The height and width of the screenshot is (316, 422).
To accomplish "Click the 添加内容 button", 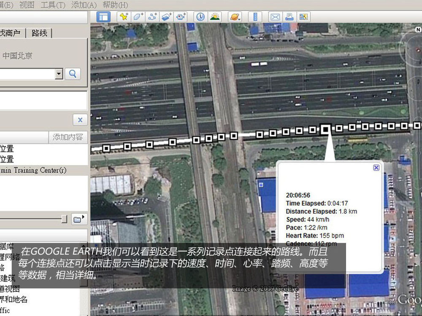I will tap(68, 137).
